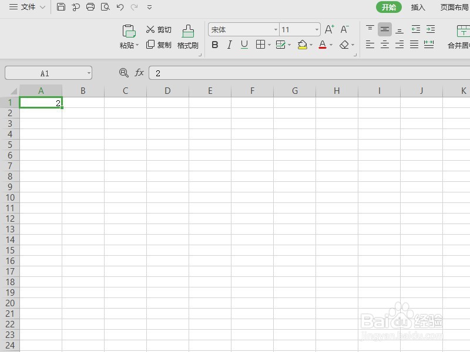Expand clear eraser dropdown arrow
The height and width of the screenshot is (352, 470).
(353, 45)
